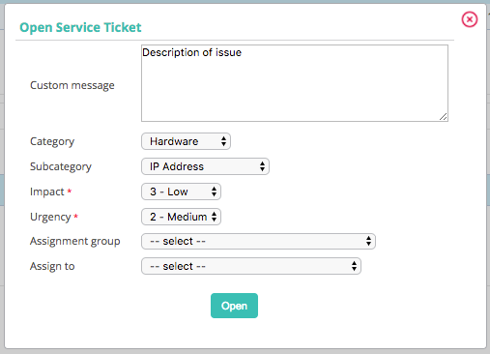Expand the Assign to select dropdown
The width and height of the screenshot is (490, 354).
(251, 266)
